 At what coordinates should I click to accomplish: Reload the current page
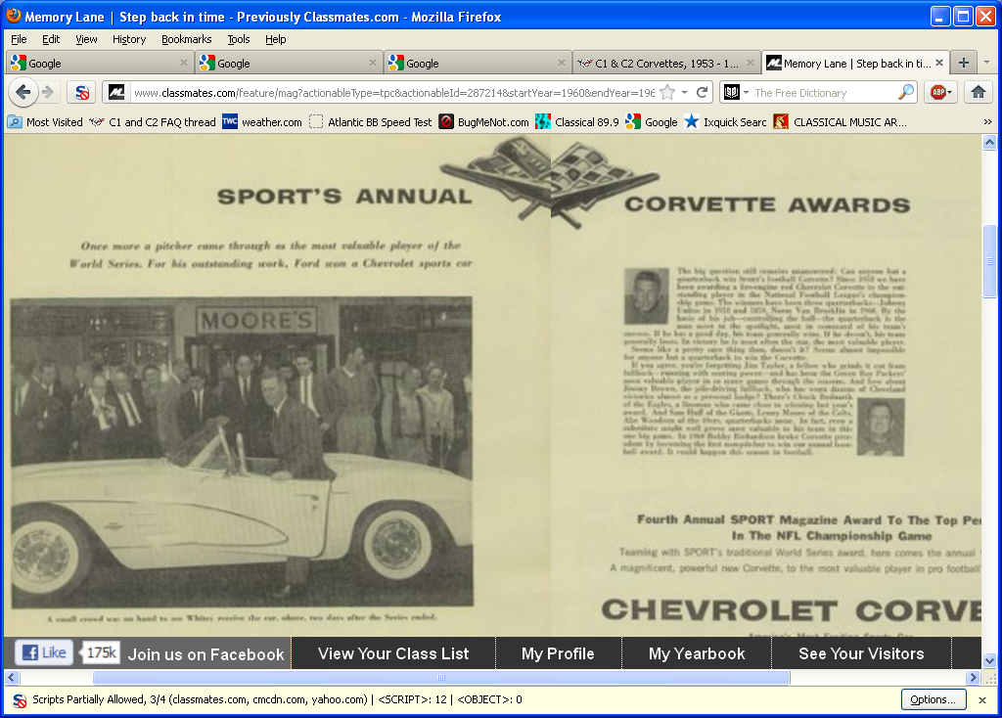(x=702, y=93)
